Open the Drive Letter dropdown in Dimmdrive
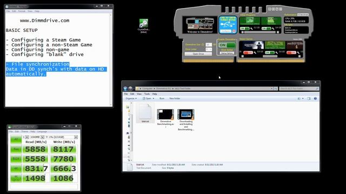This screenshot has width=346, height=194. click(209, 49)
